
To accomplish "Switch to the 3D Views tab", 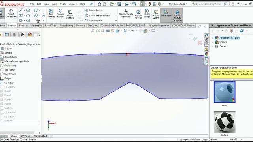I will click(x=25, y=136).
